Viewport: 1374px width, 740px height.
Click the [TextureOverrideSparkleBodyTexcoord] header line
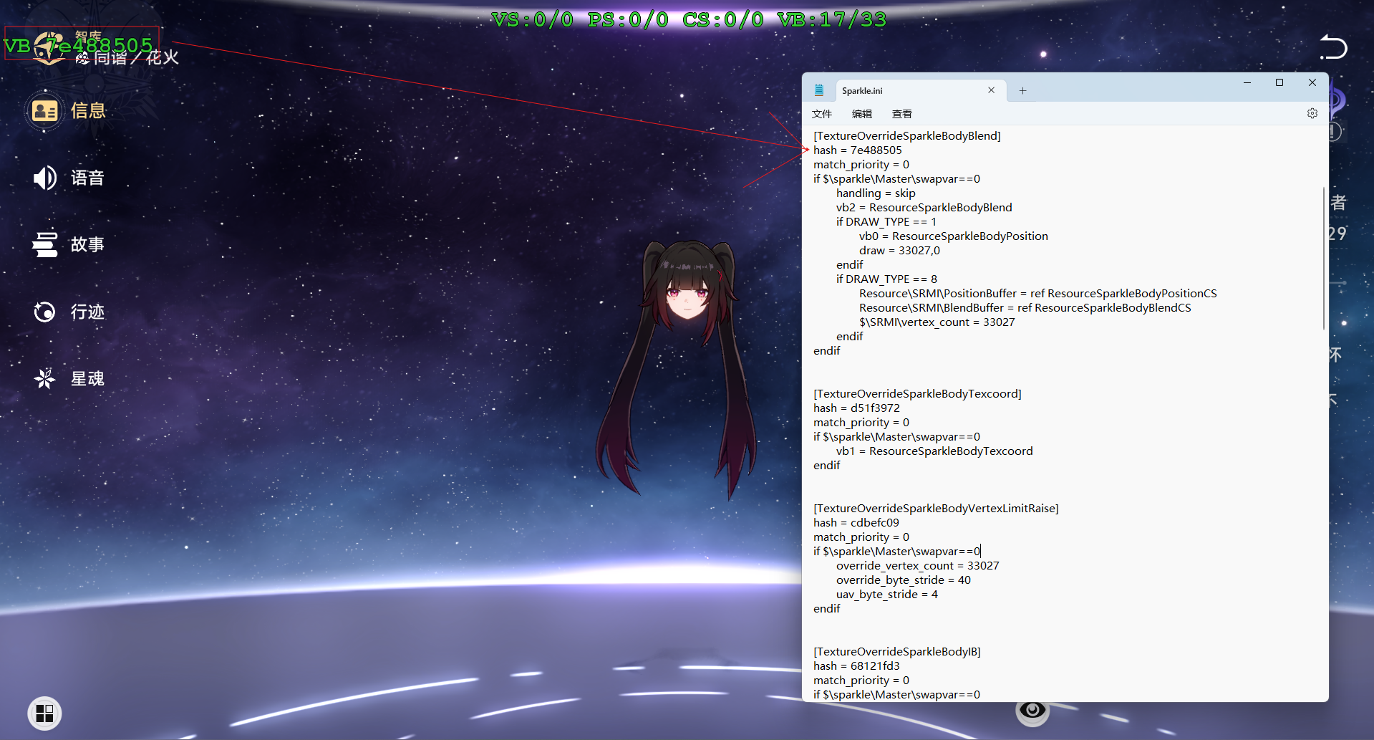[x=917, y=394]
